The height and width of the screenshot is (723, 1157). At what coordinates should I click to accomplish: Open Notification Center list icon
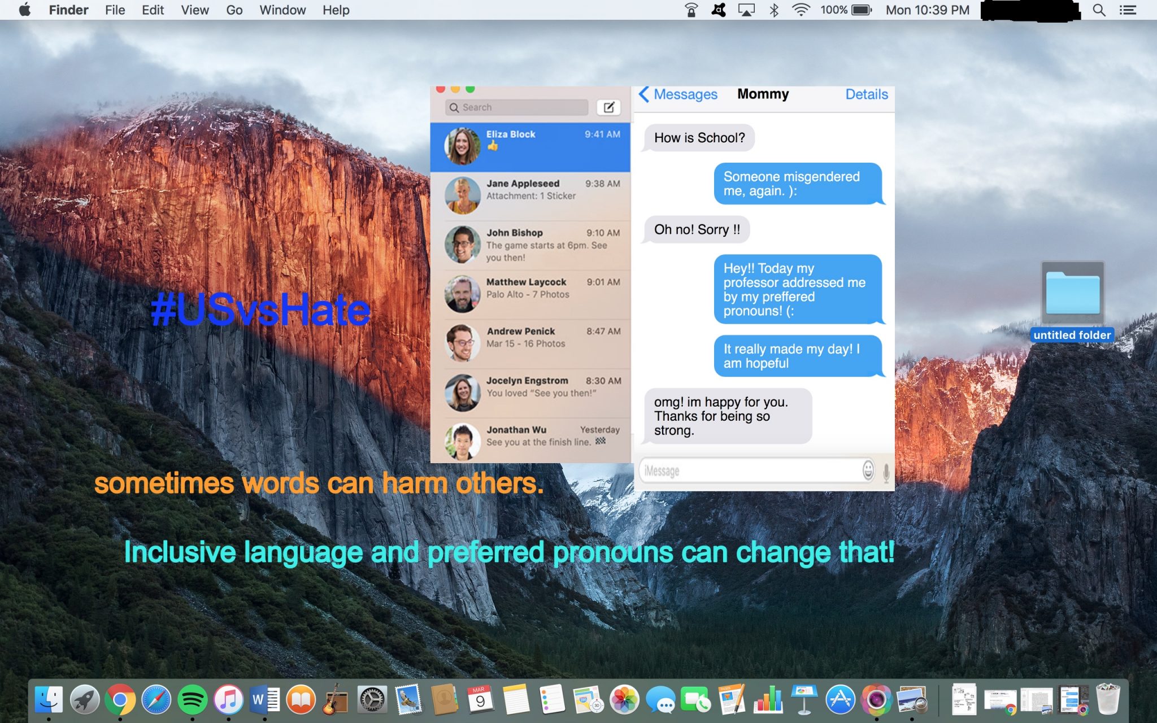1128,10
